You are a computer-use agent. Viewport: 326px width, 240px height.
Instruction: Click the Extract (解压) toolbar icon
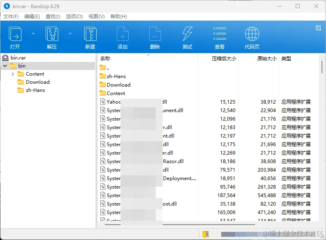click(52, 34)
